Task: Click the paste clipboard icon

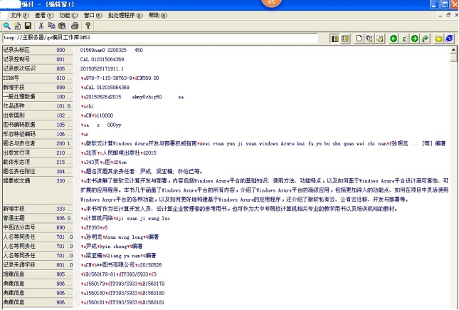Action: tap(63, 25)
